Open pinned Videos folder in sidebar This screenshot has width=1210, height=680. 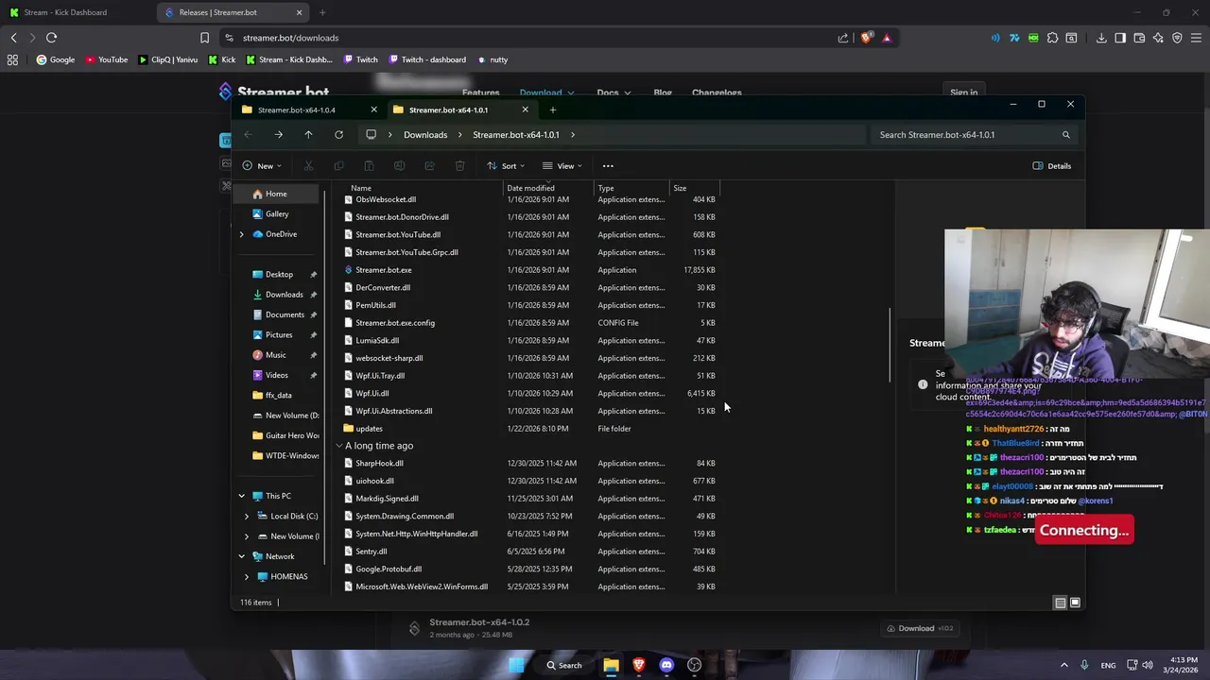tap(278, 375)
